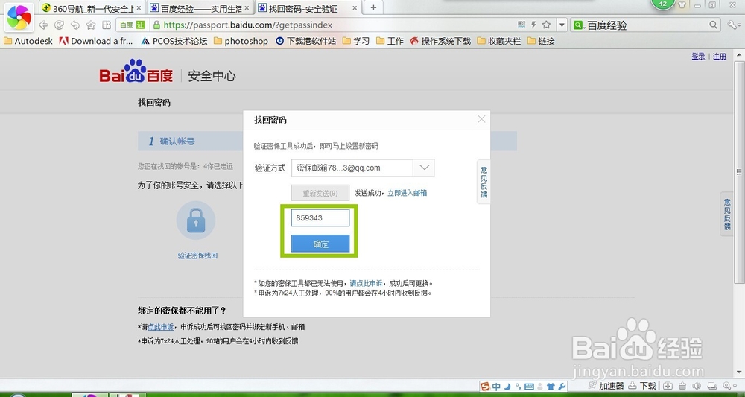Click the Baidu logo

pyautogui.click(x=136, y=72)
